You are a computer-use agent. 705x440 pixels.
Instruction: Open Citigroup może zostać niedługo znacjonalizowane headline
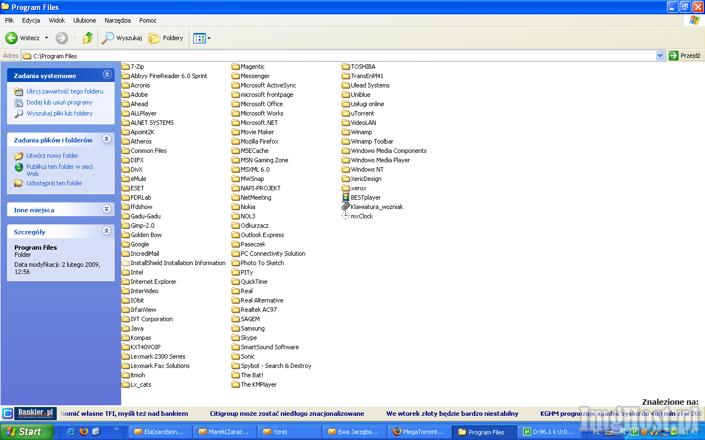tap(287, 414)
